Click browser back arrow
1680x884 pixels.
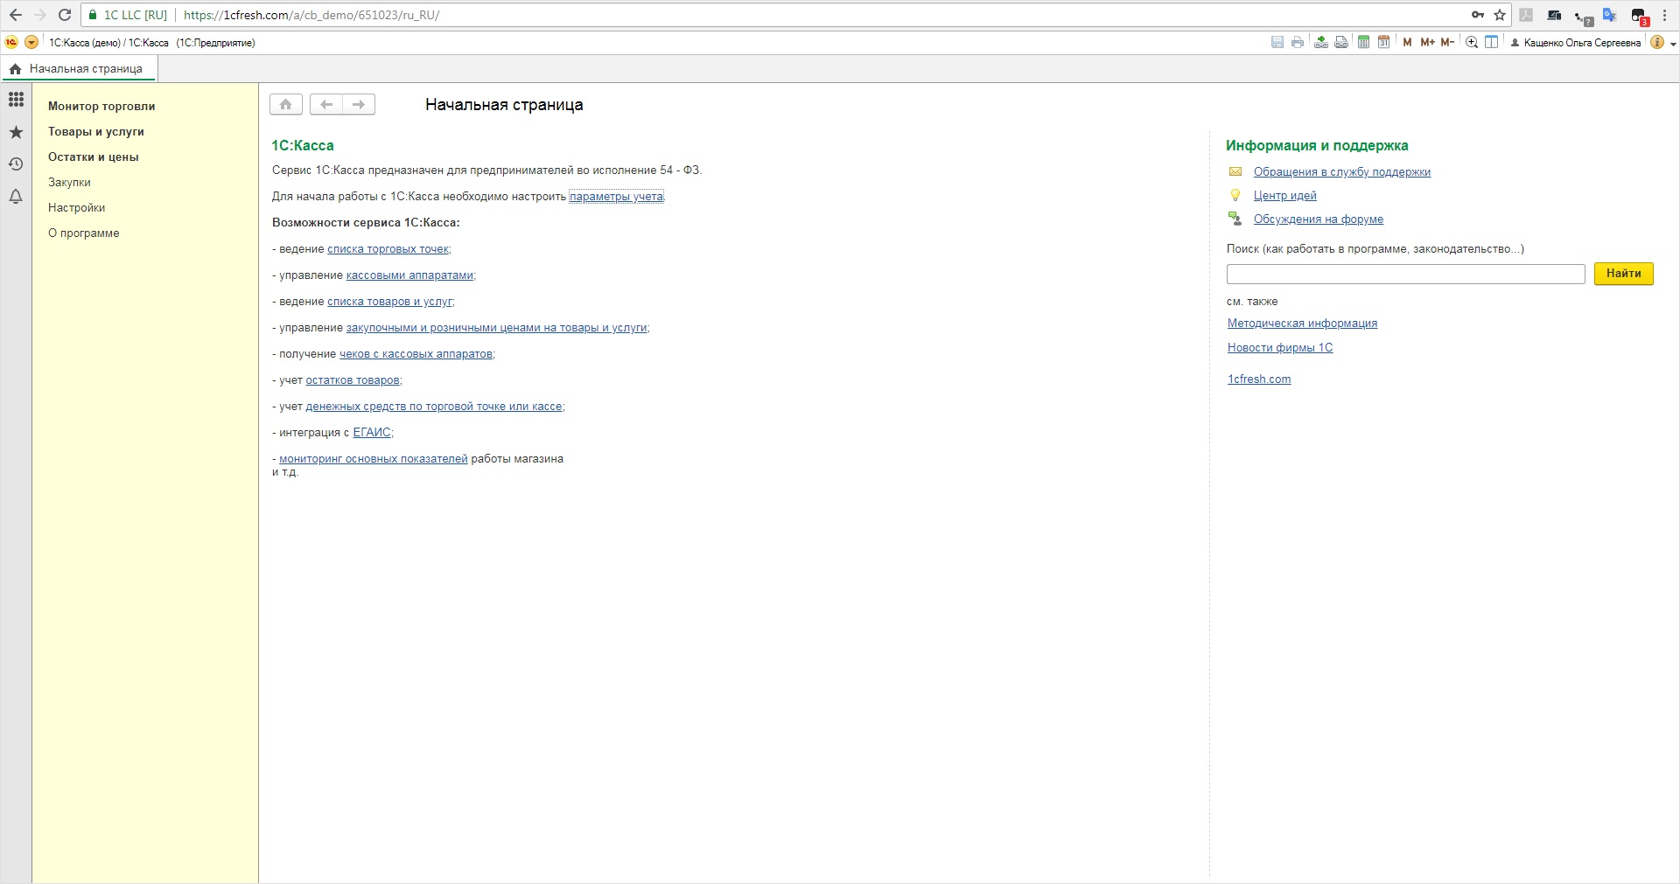[16, 15]
